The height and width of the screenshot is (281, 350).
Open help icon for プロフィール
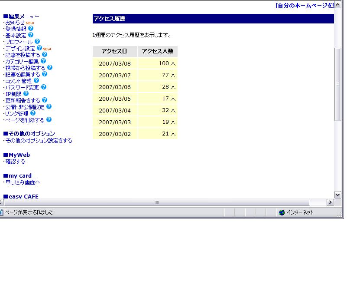pyautogui.click(x=37, y=42)
